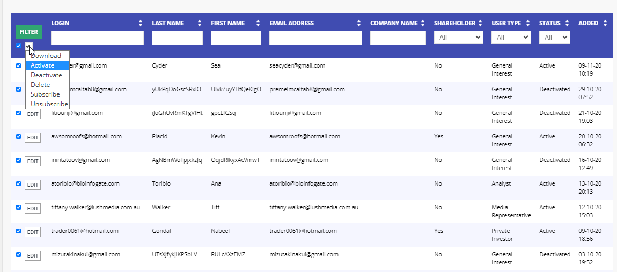The width and height of the screenshot is (617, 272).
Task: Sort by the ADDED column arrows
Action: 605,23
